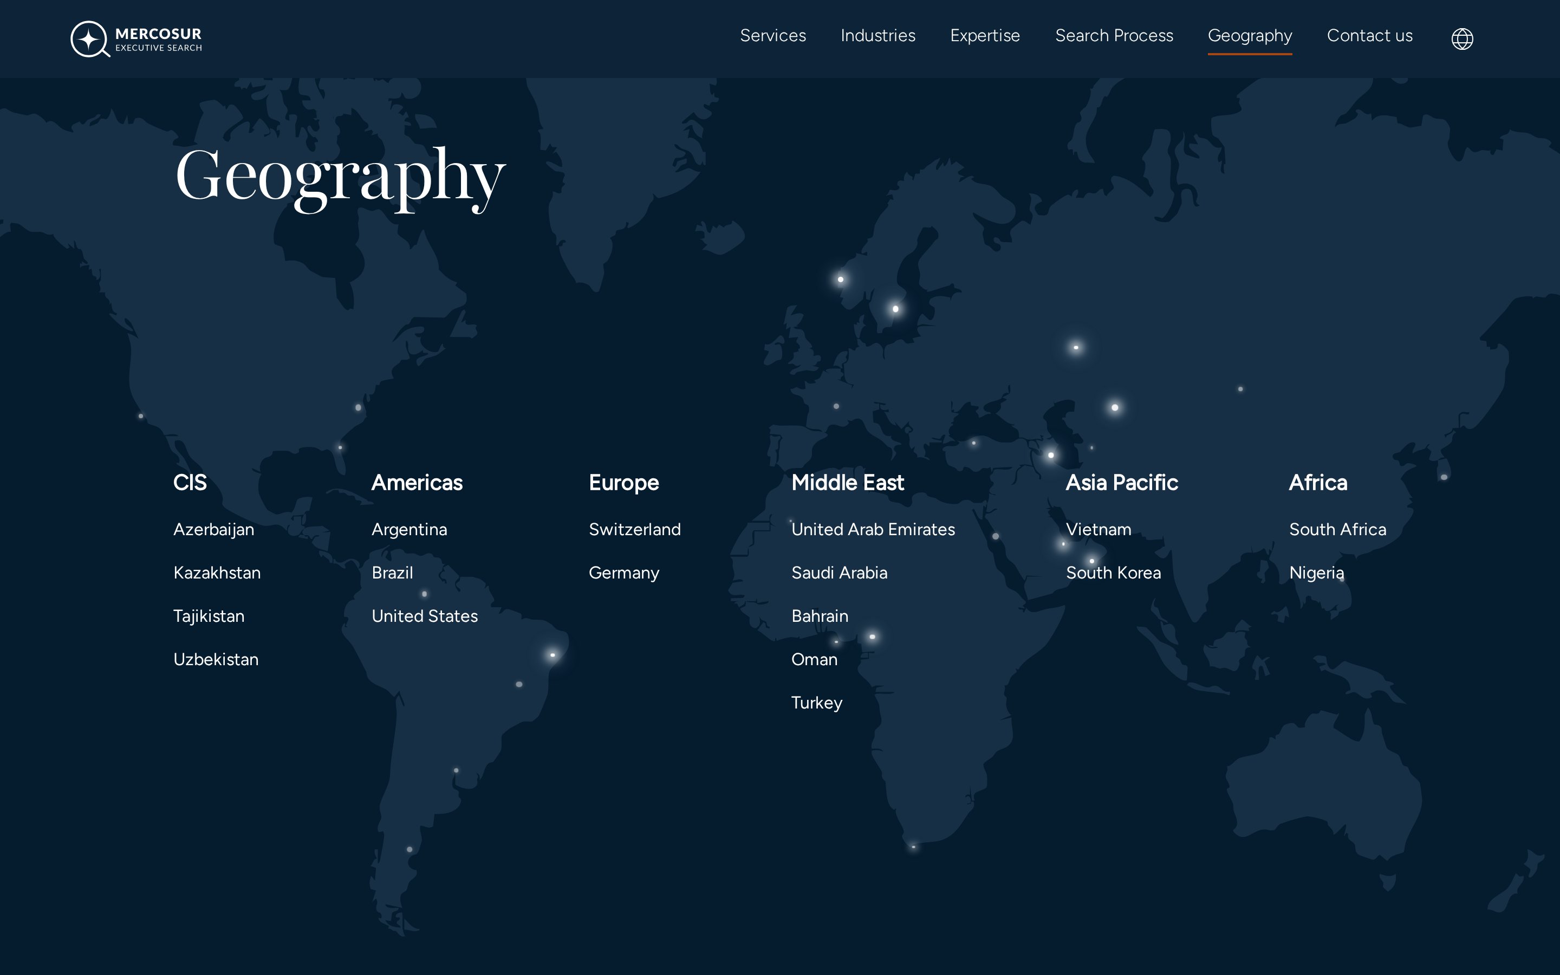Click the CIS region heading
The height and width of the screenshot is (975, 1560).
coord(190,482)
